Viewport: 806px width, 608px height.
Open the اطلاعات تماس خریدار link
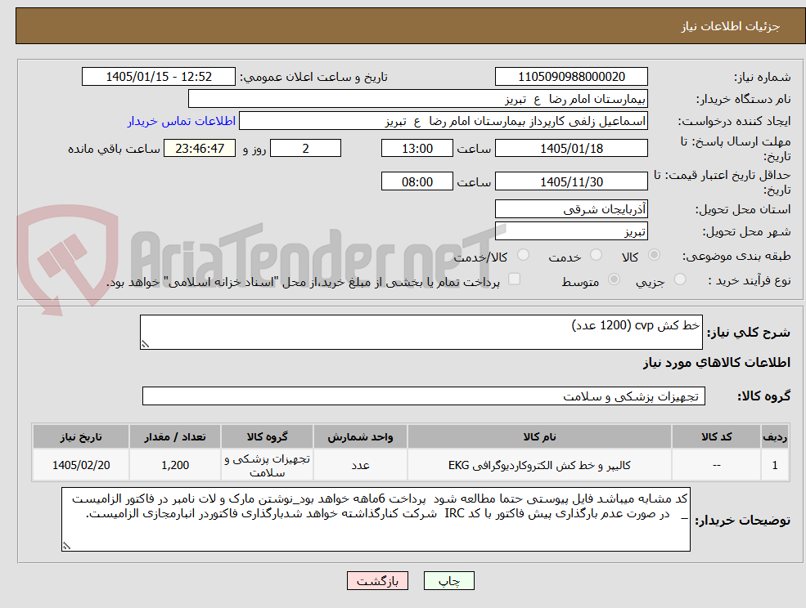(x=182, y=121)
